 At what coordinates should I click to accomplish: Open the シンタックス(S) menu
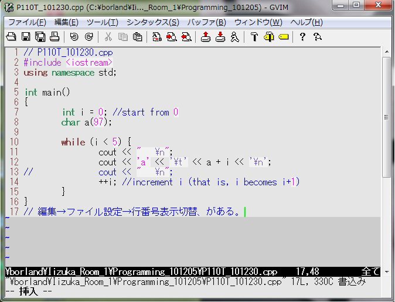point(152,22)
